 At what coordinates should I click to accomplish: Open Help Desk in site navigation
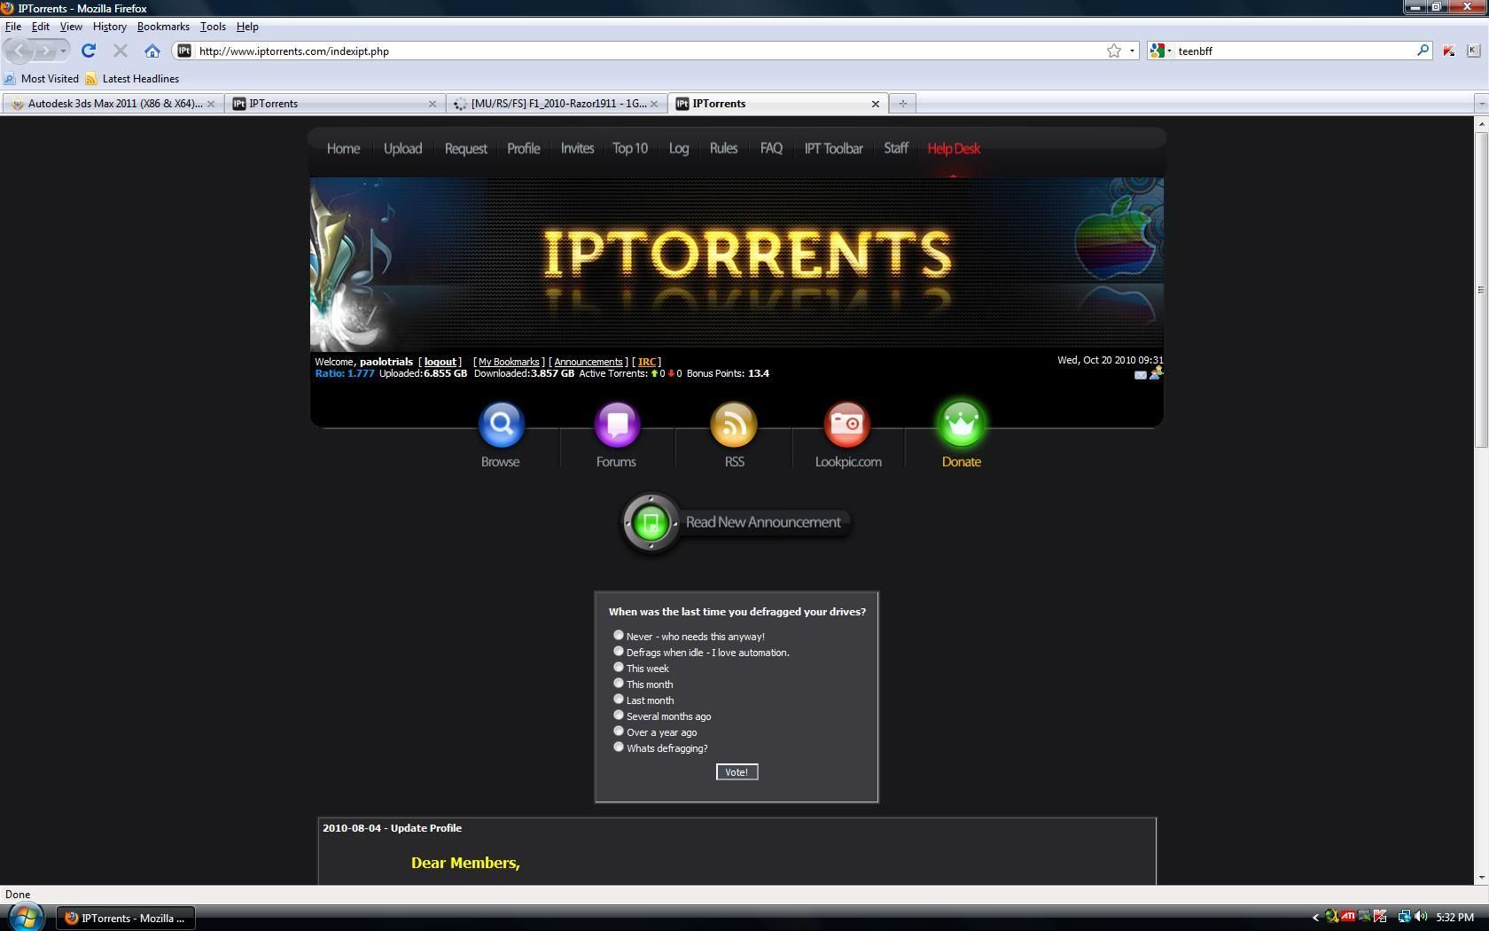tap(954, 148)
